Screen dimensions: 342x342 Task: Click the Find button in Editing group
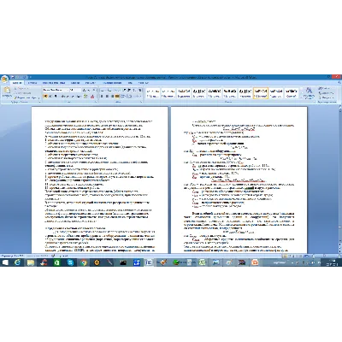(x=325, y=89)
